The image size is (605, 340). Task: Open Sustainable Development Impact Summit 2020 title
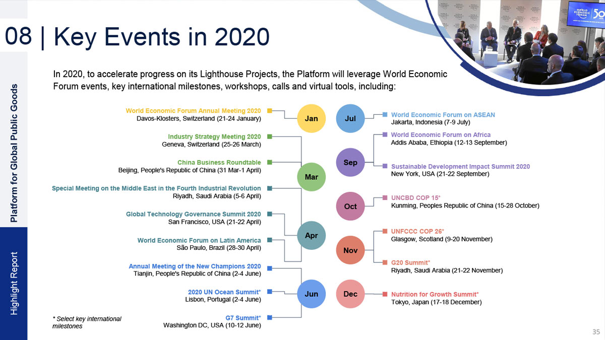point(460,166)
